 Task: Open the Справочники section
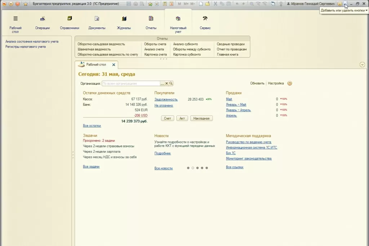click(70, 23)
